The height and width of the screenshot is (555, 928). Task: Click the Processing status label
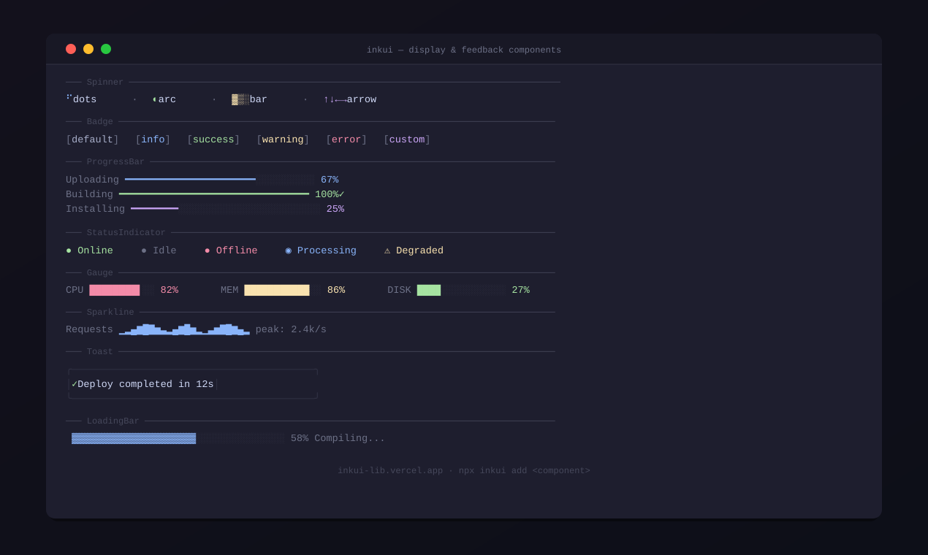327,250
